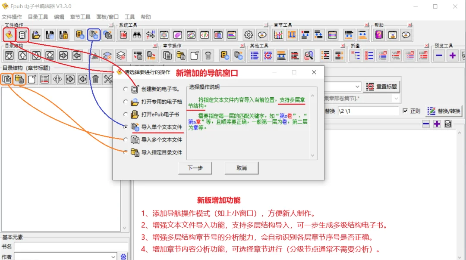Open the 文件操作 menu
The width and height of the screenshot is (466, 260).
click(12, 17)
